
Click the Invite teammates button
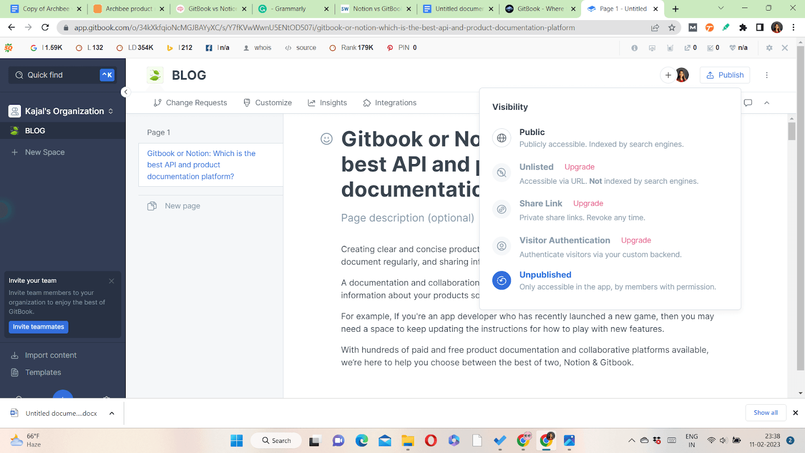pyautogui.click(x=38, y=327)
